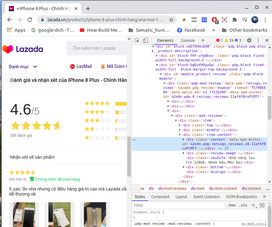Click div.item-content in the breadcrumb

(223, 189)
